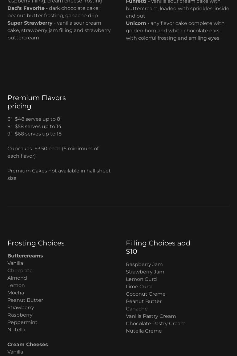Click the half sheet size notice
Image resolution: width=237 pixels, height=356 pixels.
pyautogui.click(x=59, y=174)
